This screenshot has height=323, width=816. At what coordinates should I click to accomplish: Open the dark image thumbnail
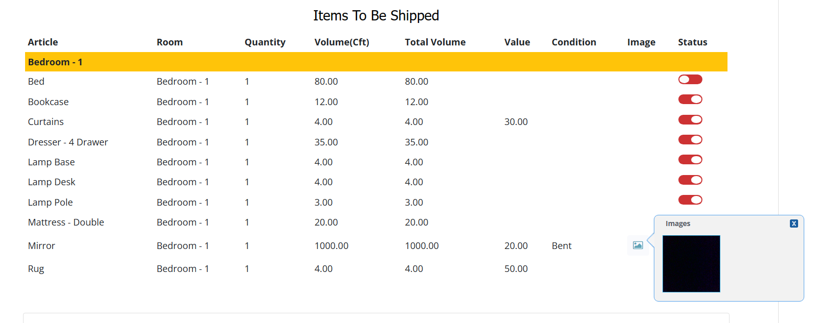point(691,264)
